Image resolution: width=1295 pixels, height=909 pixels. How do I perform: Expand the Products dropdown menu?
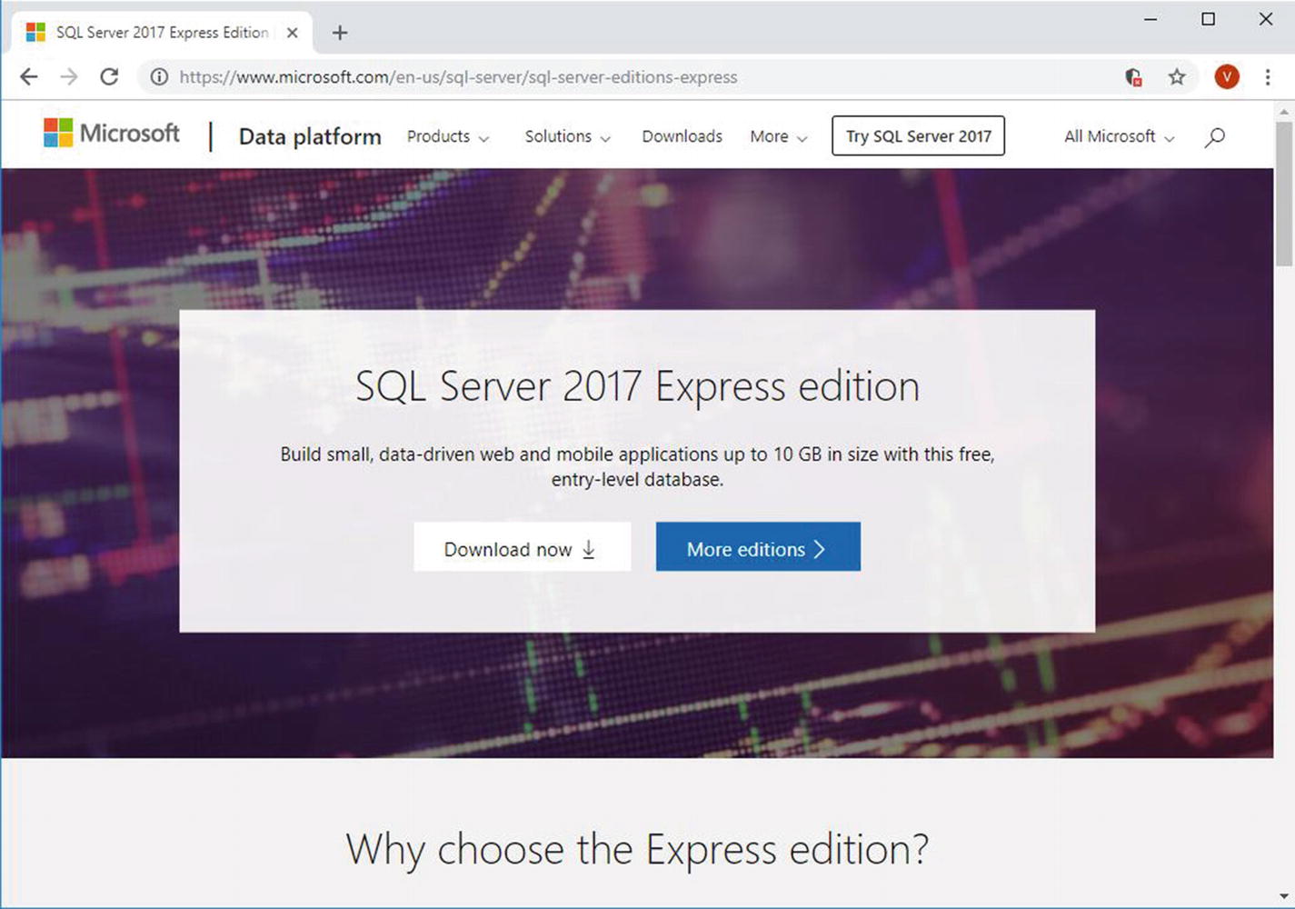coord(448,136)
